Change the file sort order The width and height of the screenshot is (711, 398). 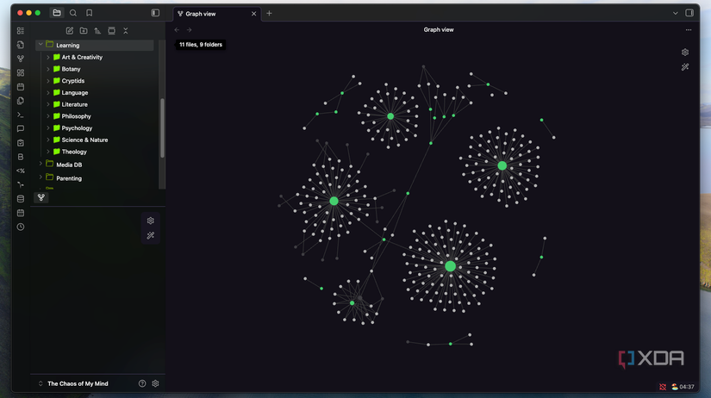click(x=97, y=31)
